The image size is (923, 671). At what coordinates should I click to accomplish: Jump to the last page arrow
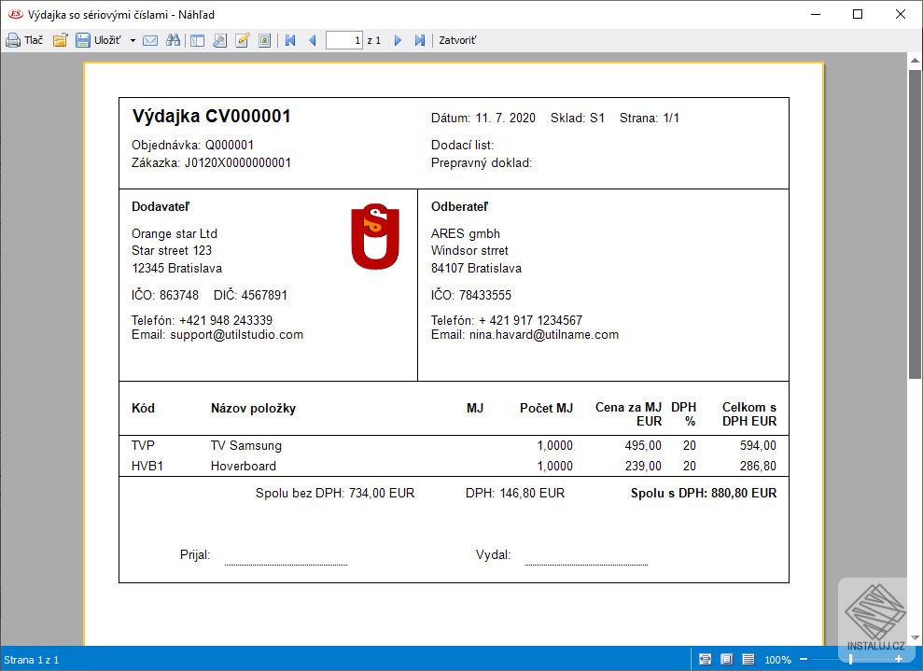click(x=419, y=40)
